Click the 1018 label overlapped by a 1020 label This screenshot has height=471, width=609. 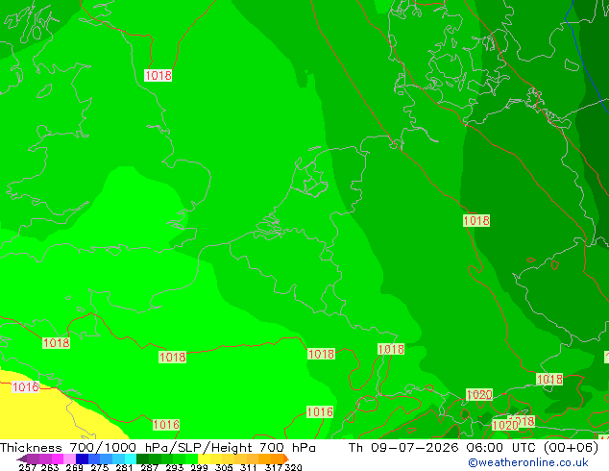(525, 421)
